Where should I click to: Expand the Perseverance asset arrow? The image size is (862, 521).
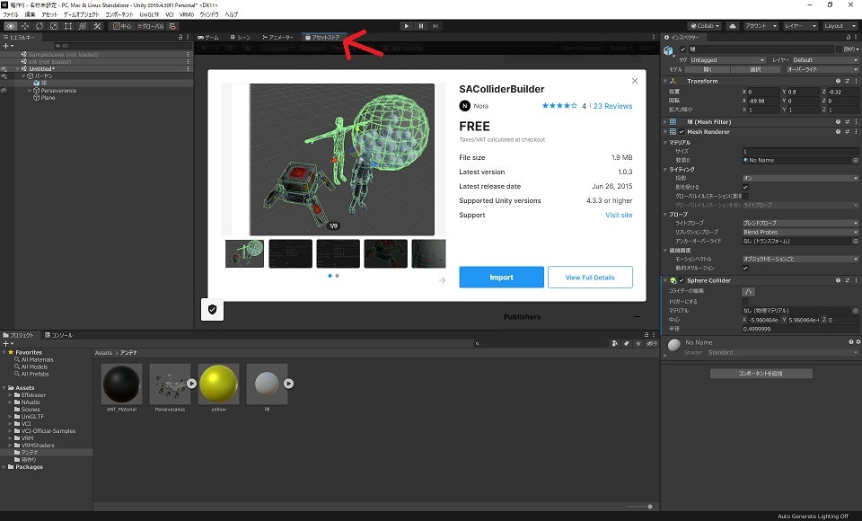point(191,384)
